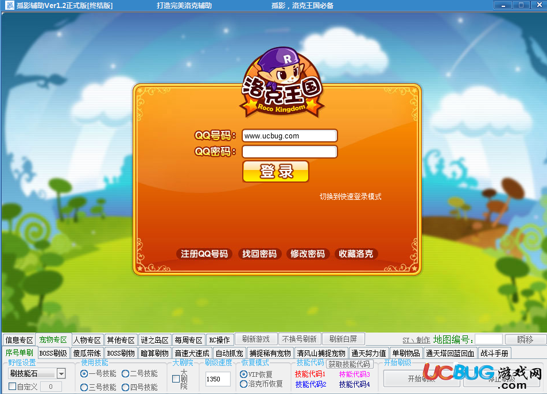Open the 序号单刷 sub-tab
The width and height of the screenshot is (547, 394).
pyautogui.click(x=19, y=353)
